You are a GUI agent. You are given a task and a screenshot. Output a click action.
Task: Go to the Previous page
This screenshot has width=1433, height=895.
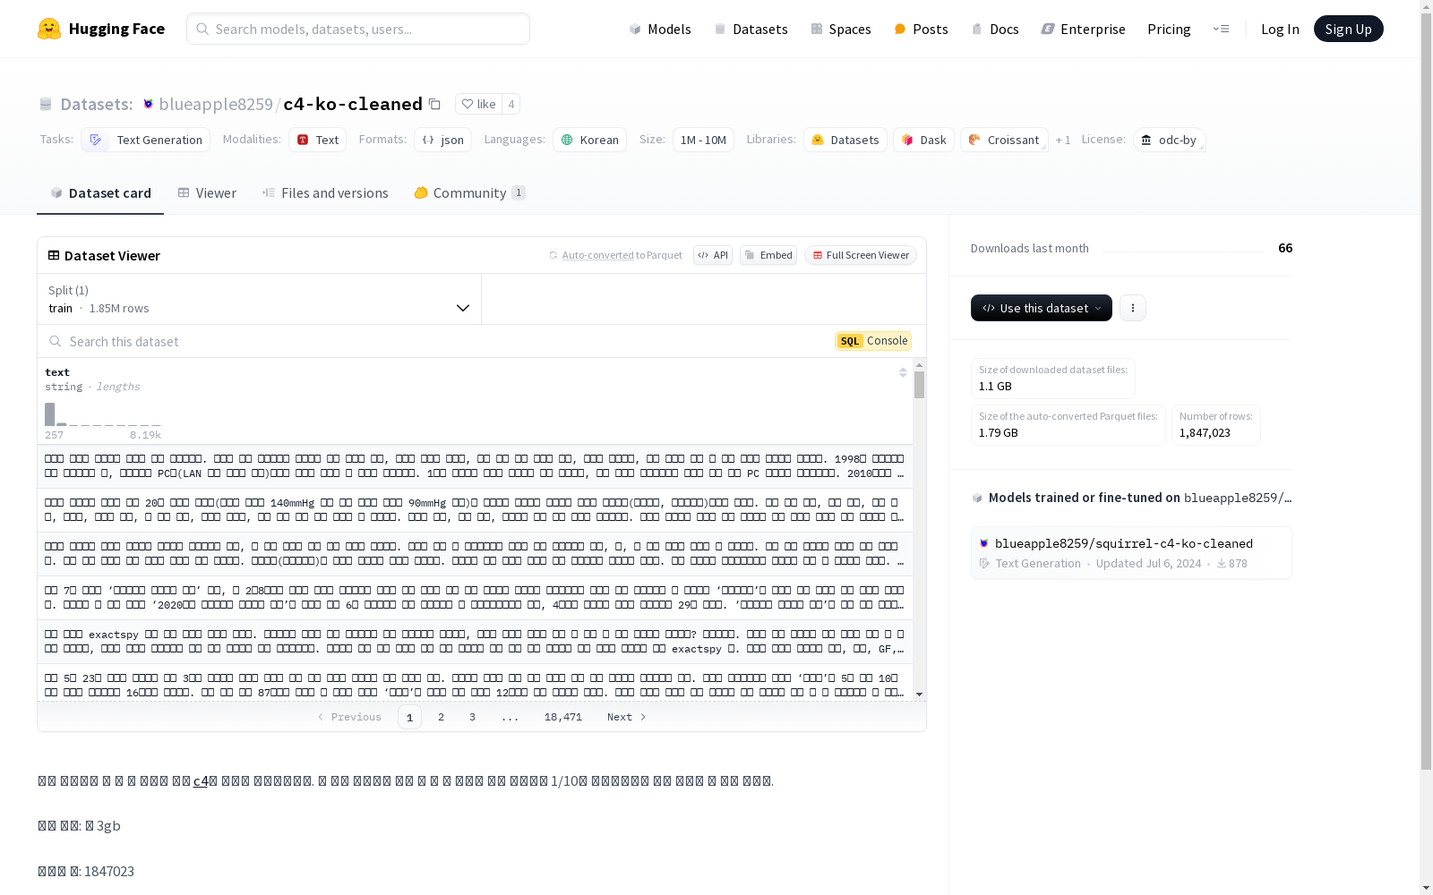[349, 717]
